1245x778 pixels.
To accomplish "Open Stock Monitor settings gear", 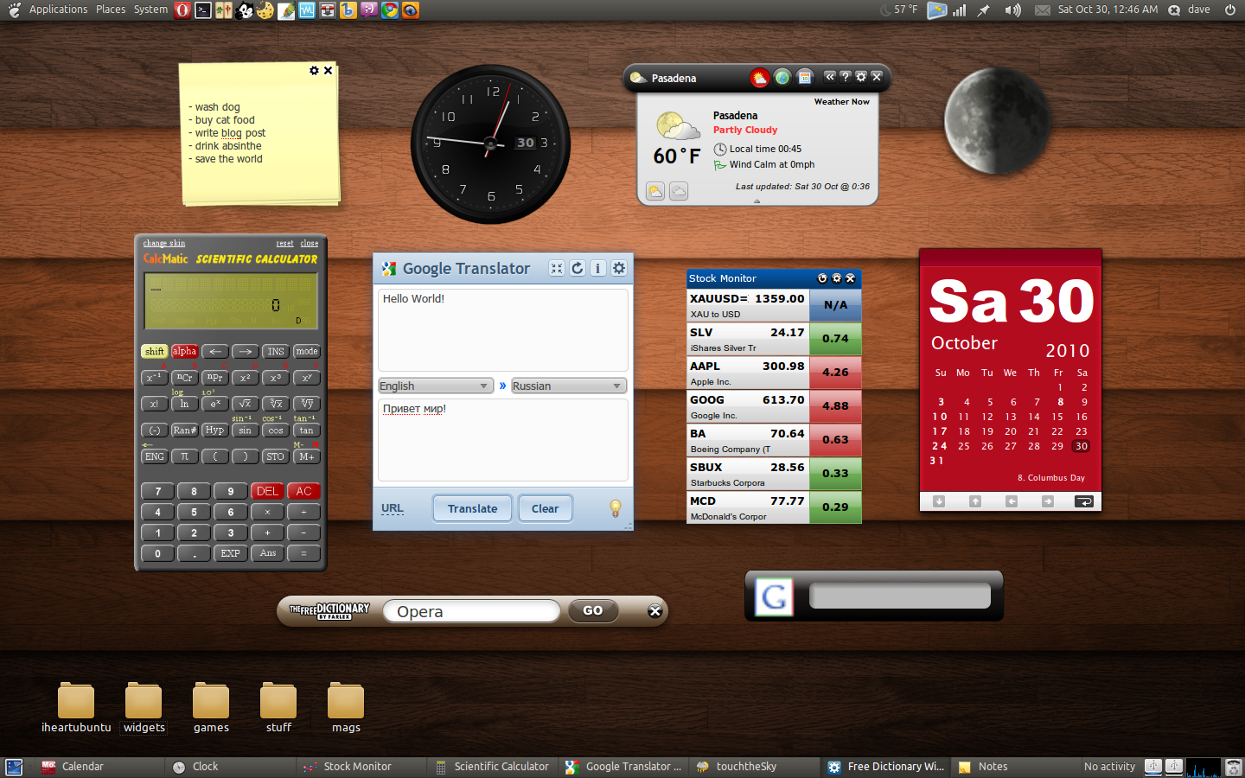I will [x=836, y=278].
